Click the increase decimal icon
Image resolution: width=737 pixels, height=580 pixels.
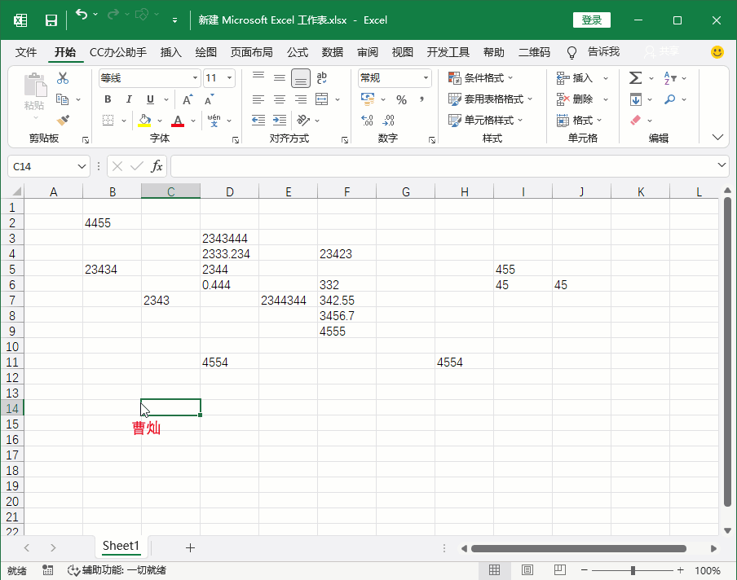[367, 121]
